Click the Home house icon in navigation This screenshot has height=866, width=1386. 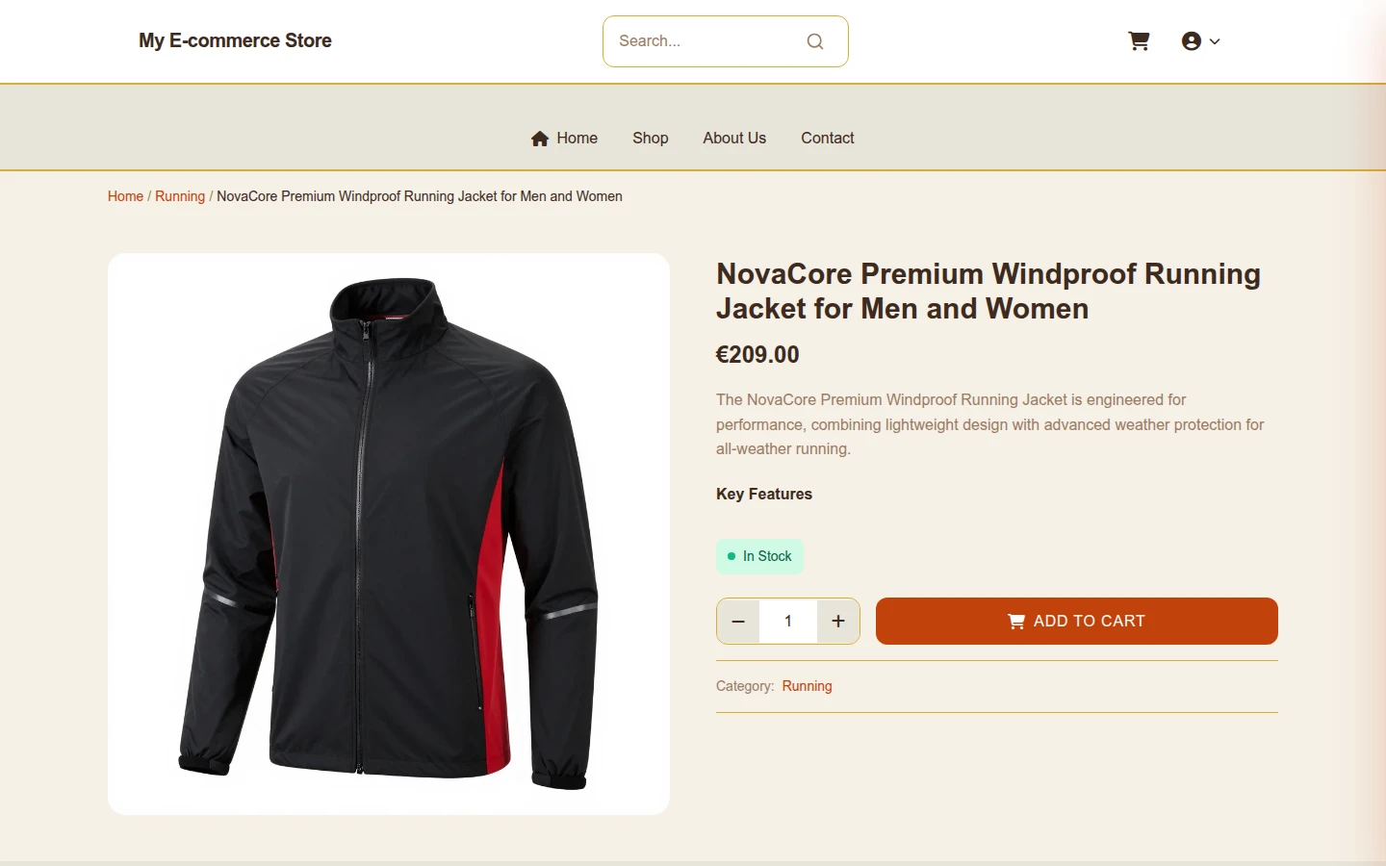point(540,139)
